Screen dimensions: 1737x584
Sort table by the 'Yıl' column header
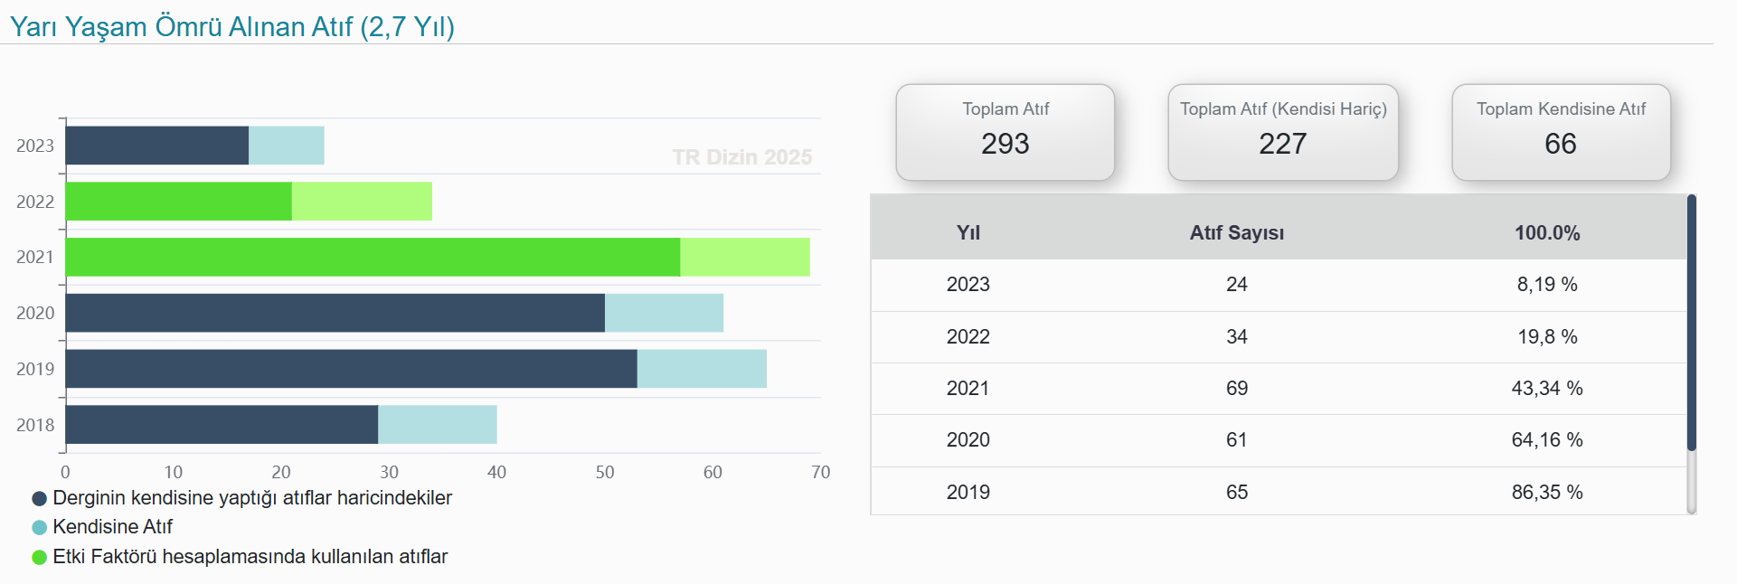click(968, 233)
